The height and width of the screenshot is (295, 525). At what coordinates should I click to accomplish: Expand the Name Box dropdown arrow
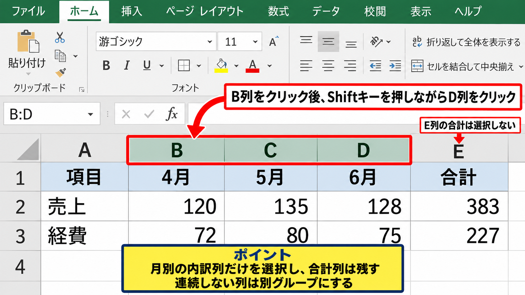tap(90, 114)
